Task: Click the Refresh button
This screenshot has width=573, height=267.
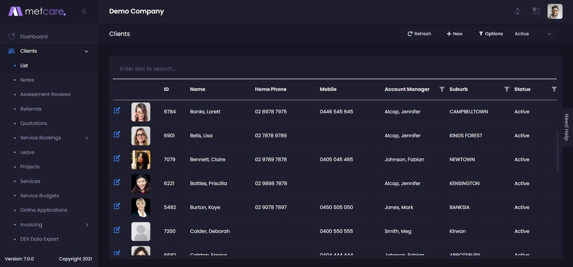Action: click(x=419, y=34)
